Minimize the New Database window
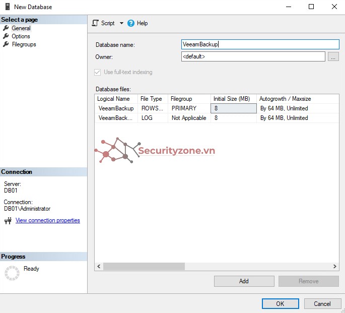The height and width of the screenshot is (313, 345). 289,7
